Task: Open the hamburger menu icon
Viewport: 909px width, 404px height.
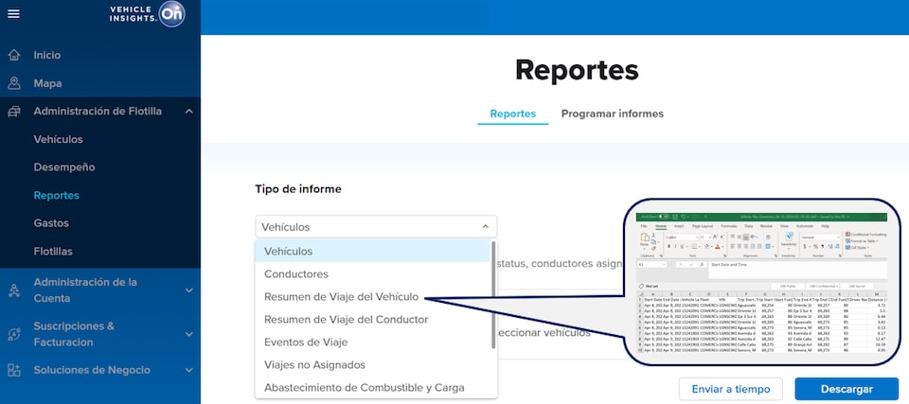Action: point(13,13)
